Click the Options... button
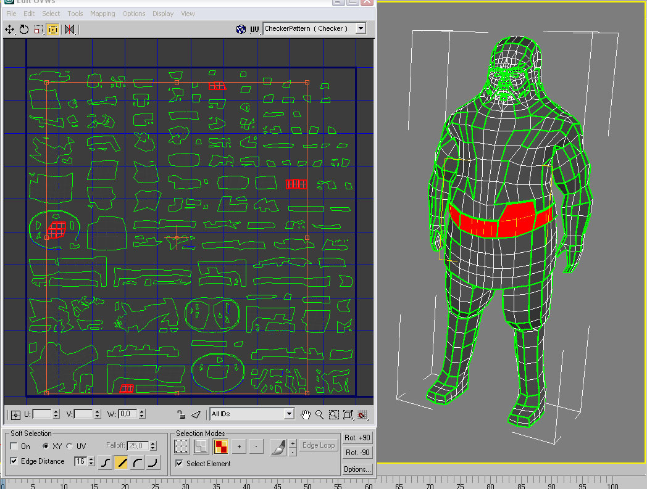Screen dimensions: 647x489 click(357, 469)
